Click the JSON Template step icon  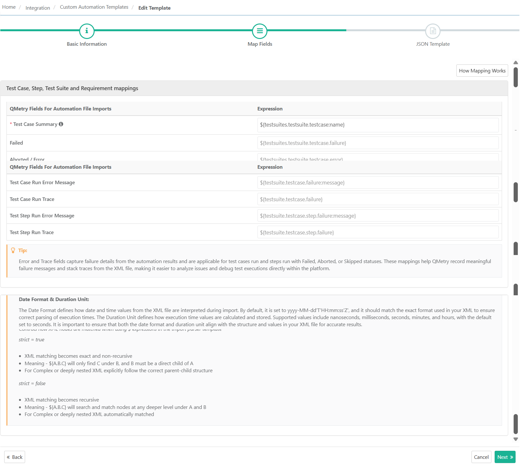coord(433,31)
